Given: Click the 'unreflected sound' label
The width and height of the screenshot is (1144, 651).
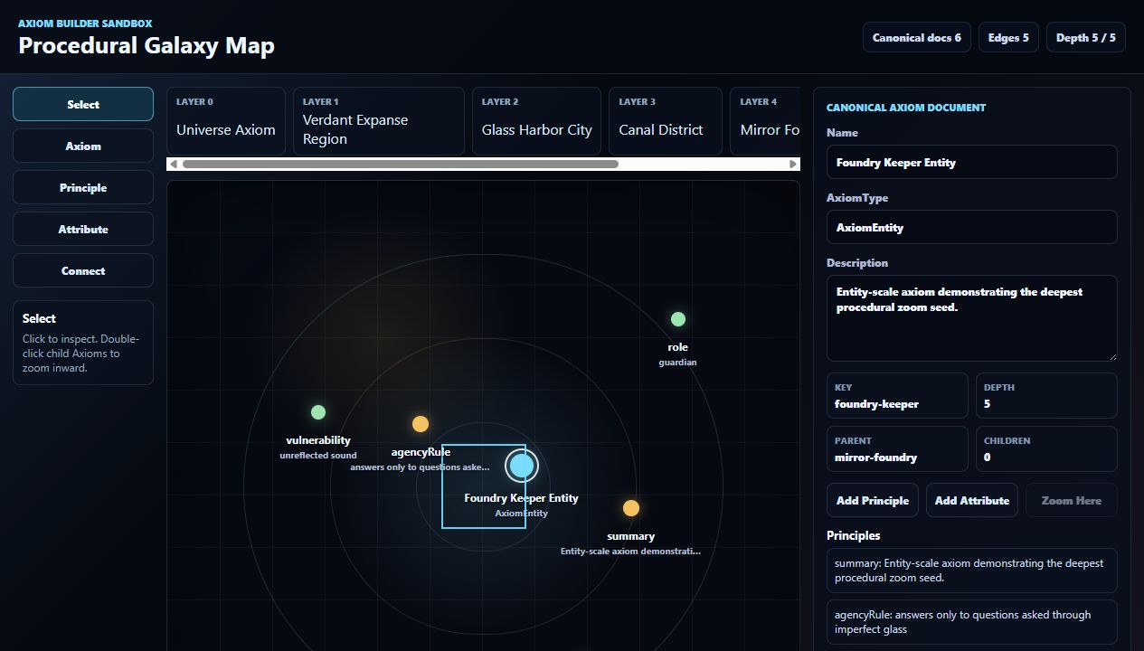Looking at the screenshot, I should point(318,456).
